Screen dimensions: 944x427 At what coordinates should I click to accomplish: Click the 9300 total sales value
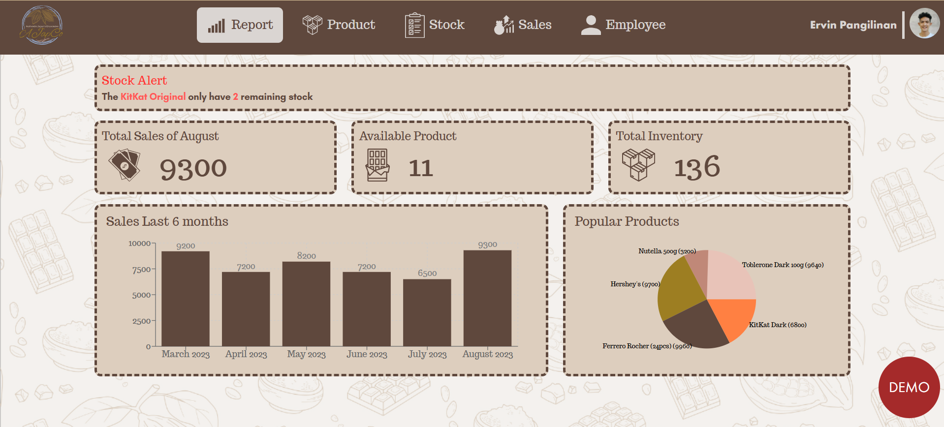(x=193, y=168)
